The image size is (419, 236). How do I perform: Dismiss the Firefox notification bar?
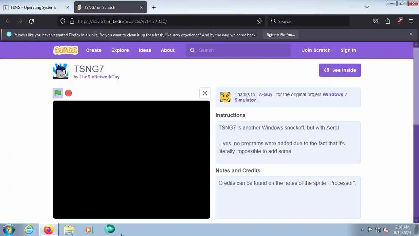(411, 34)
